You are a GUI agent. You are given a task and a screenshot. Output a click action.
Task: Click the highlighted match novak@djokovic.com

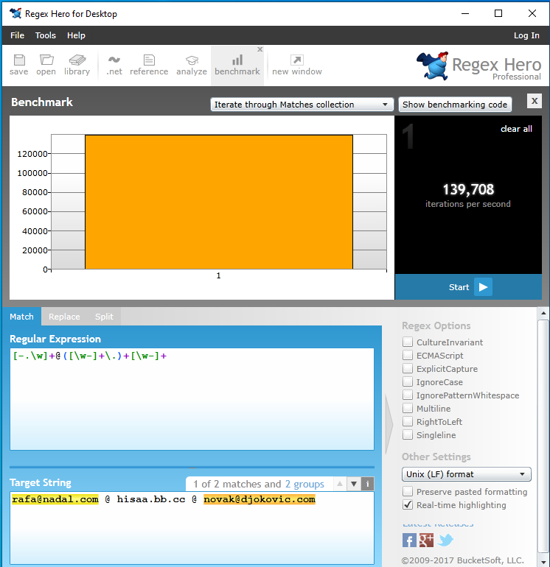[260, 499]
